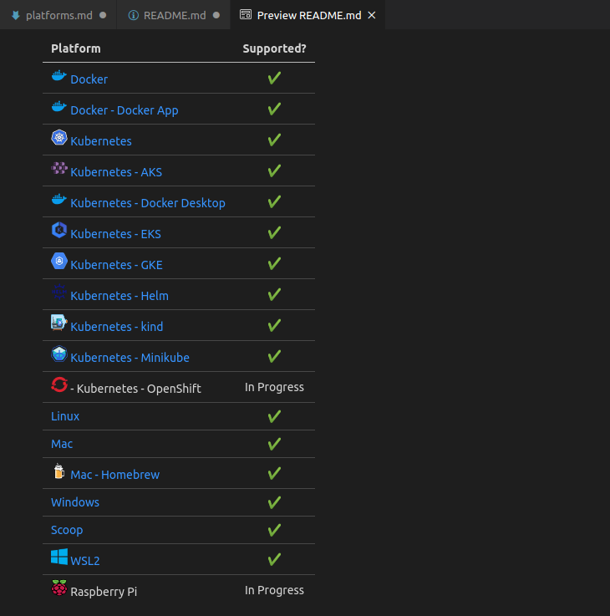Click the platforms.md tab file icon

[16, 15]
